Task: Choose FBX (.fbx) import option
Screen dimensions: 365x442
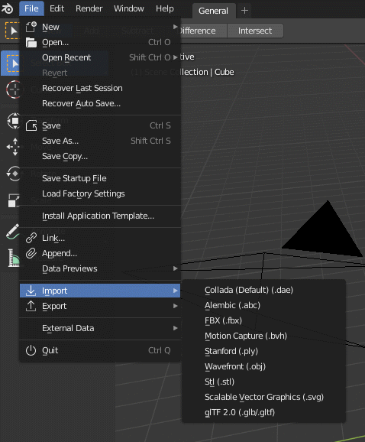Action: pyautogui.click(x=223, y=320)
